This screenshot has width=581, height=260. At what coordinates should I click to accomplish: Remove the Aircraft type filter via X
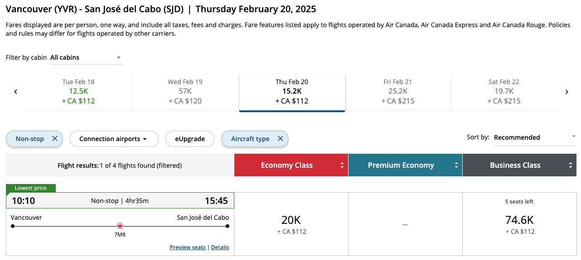[280, 139]
